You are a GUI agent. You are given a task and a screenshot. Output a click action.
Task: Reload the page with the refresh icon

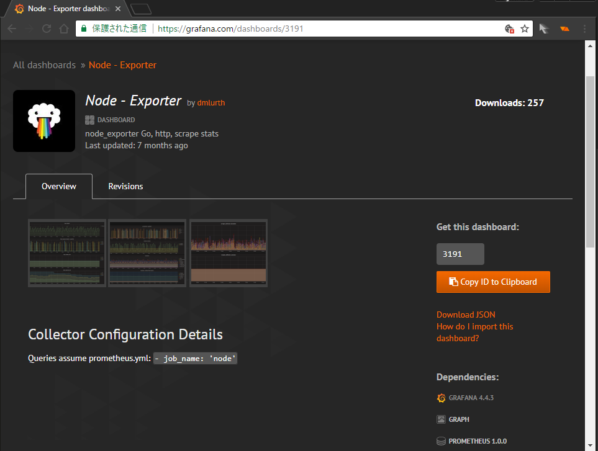click(47, 29)
